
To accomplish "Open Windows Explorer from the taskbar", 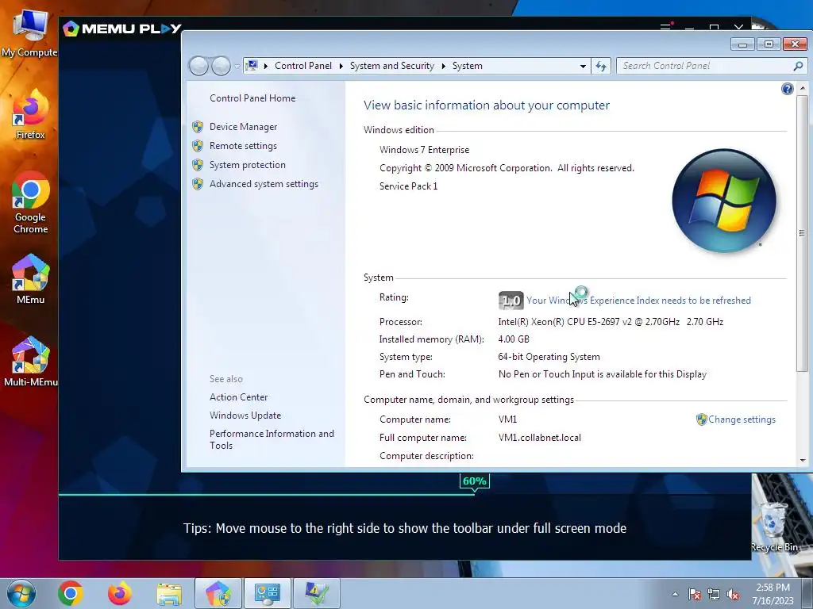I will [169, 593].
